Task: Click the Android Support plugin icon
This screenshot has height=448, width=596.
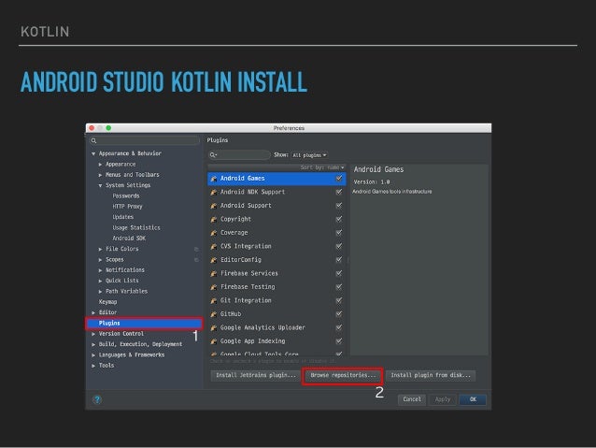Action: (x=214, y=206)
